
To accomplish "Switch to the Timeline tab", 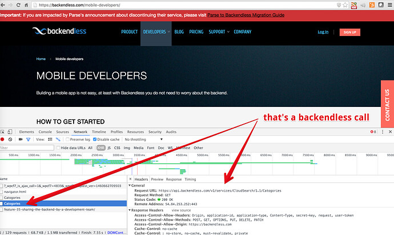I will click(x=99, y=132).
